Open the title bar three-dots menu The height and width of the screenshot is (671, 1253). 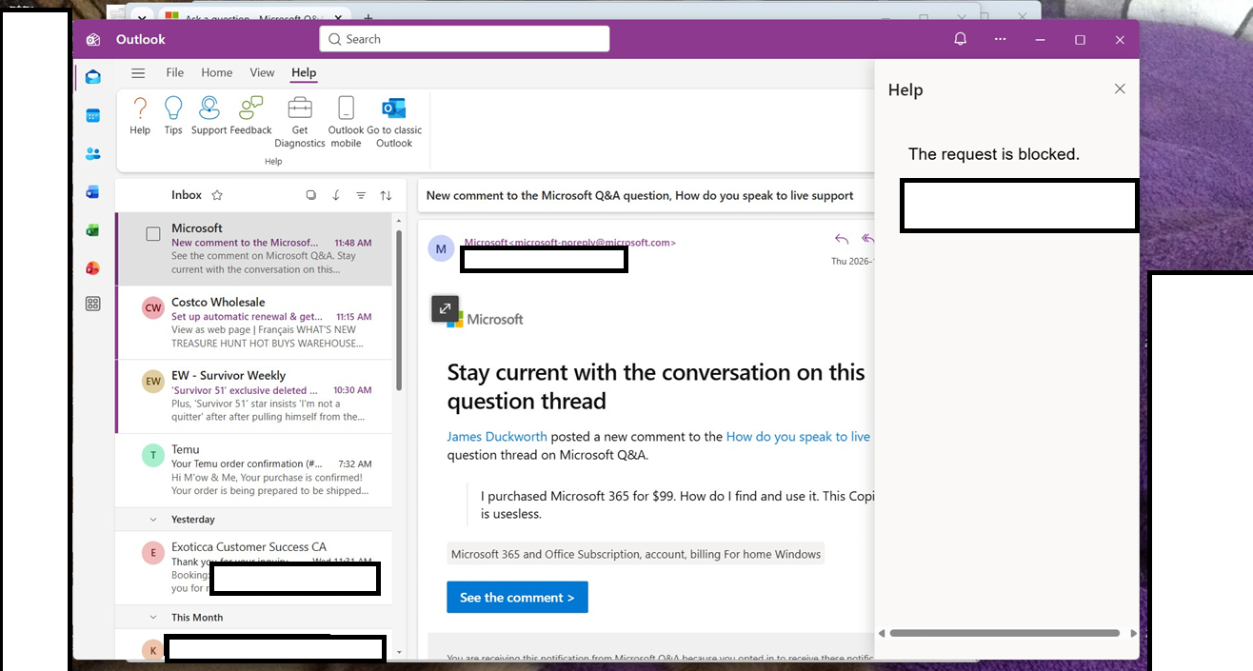pos(1000,39)
